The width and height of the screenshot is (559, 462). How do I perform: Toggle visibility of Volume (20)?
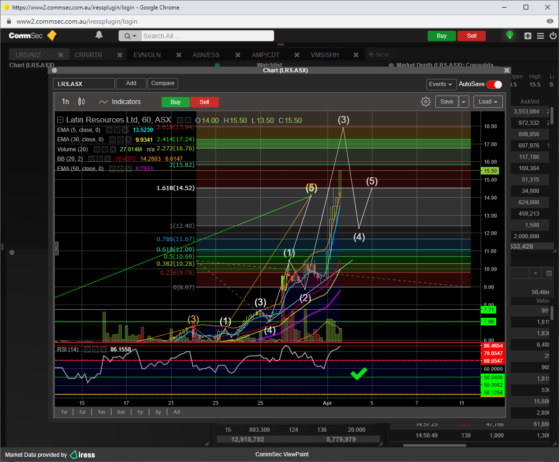point(97,149)
